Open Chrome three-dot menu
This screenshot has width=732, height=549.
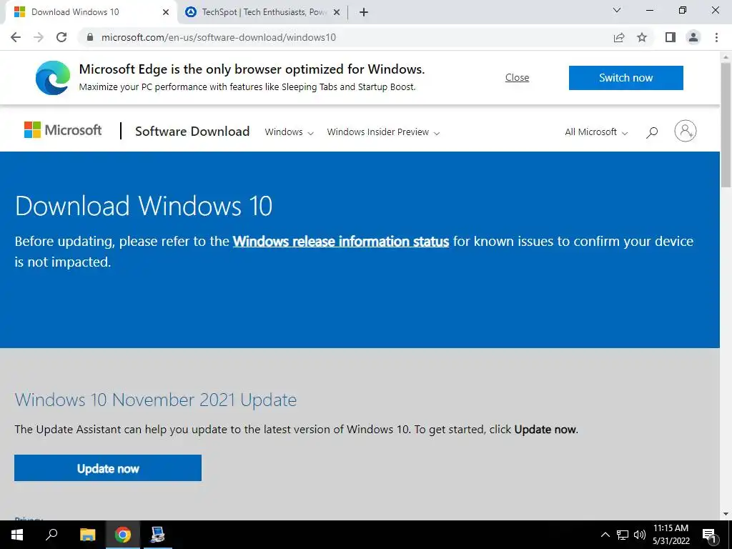click(x=716, y=37)
